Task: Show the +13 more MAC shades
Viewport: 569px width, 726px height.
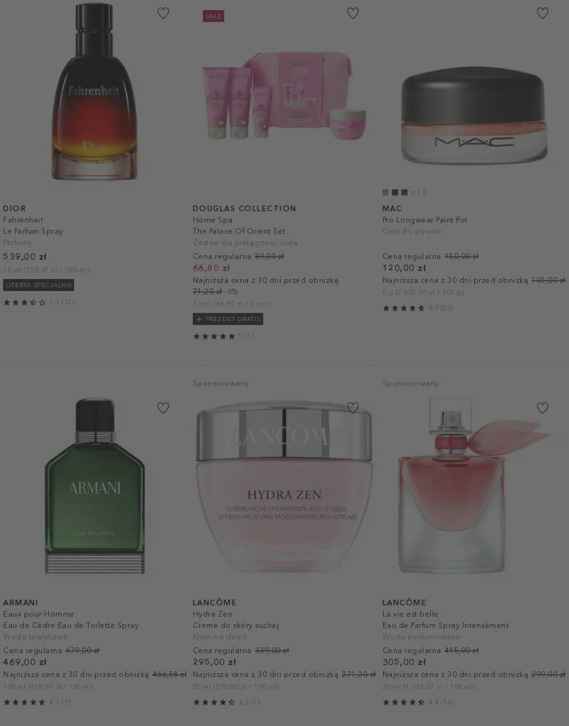Action: 418,192
